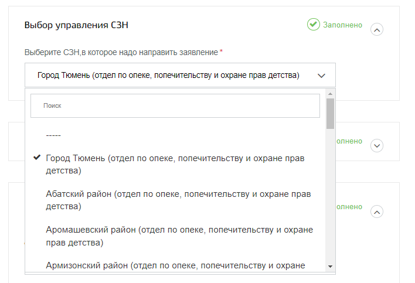Image resolution: width=415 pixels, height=283 pixels.
Task: Click the selected checkmark beside Город Тюмень
Action: coord(37,158)
